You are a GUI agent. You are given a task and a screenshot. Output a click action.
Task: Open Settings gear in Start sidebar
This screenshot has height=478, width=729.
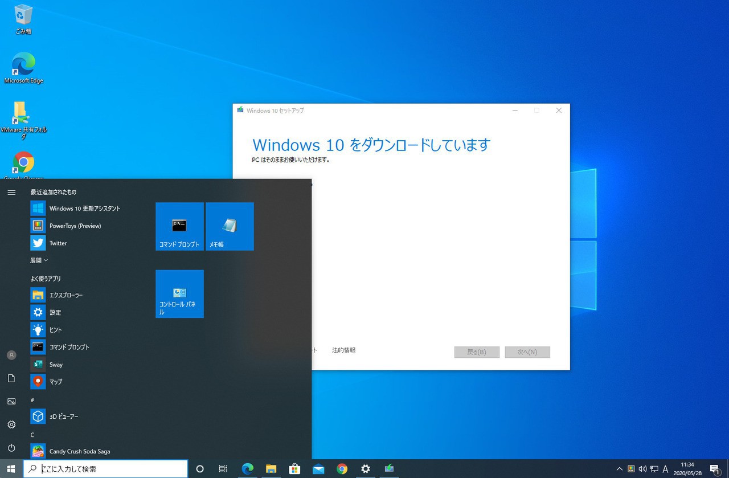click(x=11, y=424)
